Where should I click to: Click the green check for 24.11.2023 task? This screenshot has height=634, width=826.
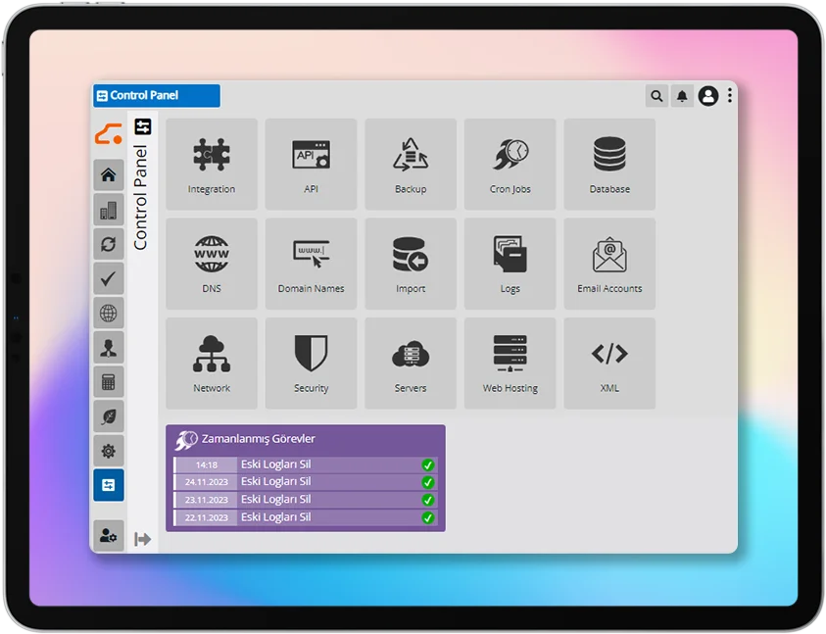428,482
